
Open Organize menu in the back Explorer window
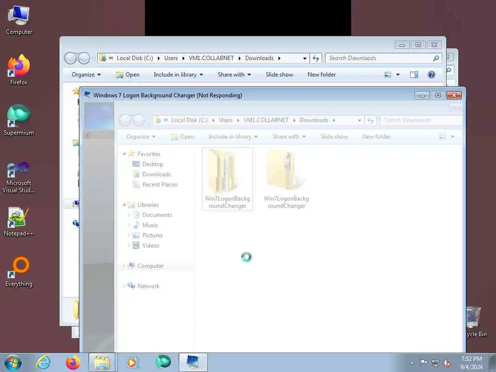point(86,75)
